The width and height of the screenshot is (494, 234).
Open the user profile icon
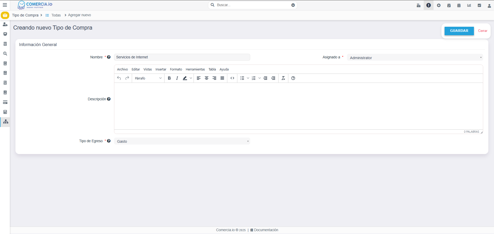pyautogui.click(x=489, y=5)
